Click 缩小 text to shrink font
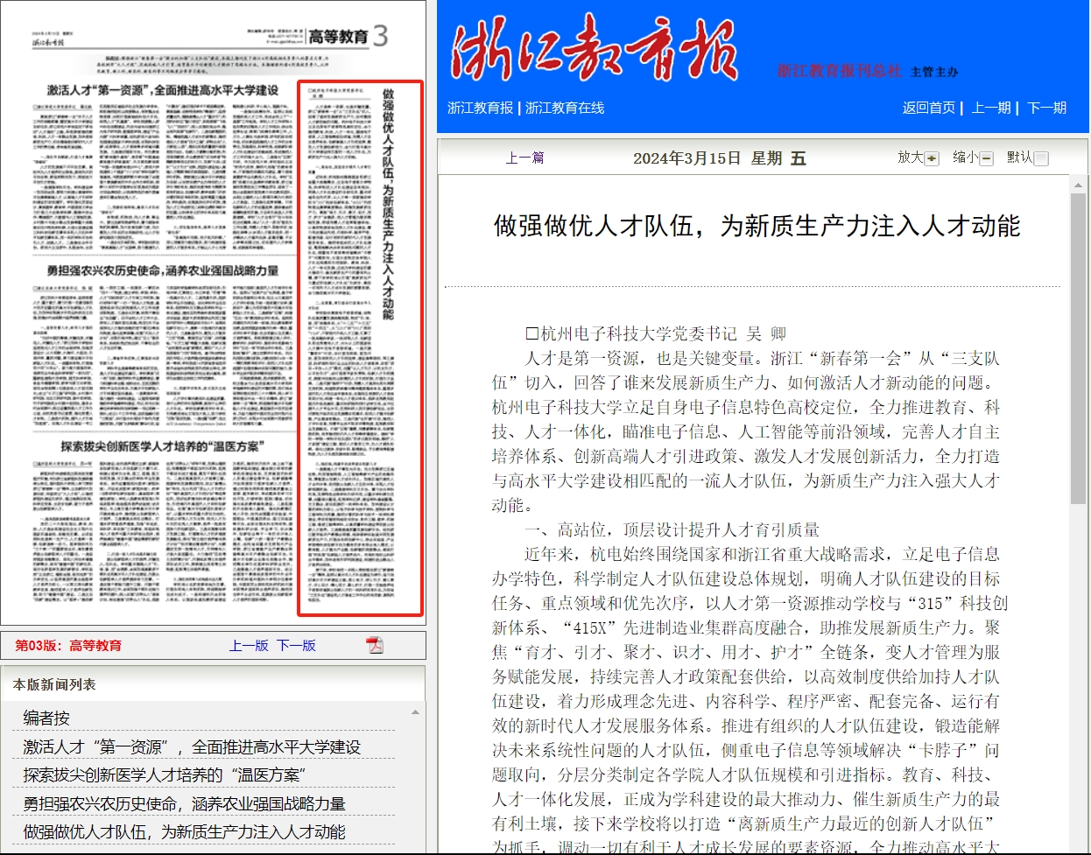Screen dimensions: 1091x855 tap(966, 158)
